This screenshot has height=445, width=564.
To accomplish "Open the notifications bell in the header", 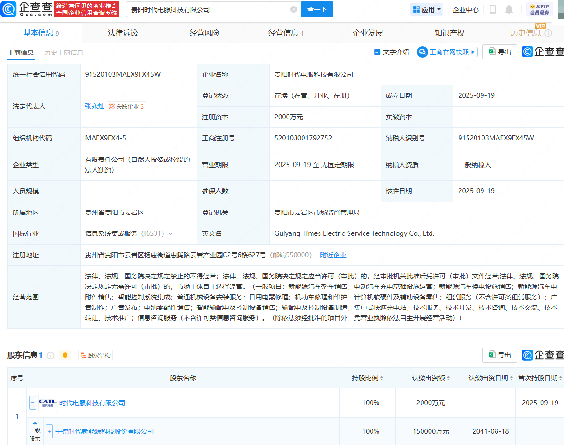I will (x=509, y=9).
